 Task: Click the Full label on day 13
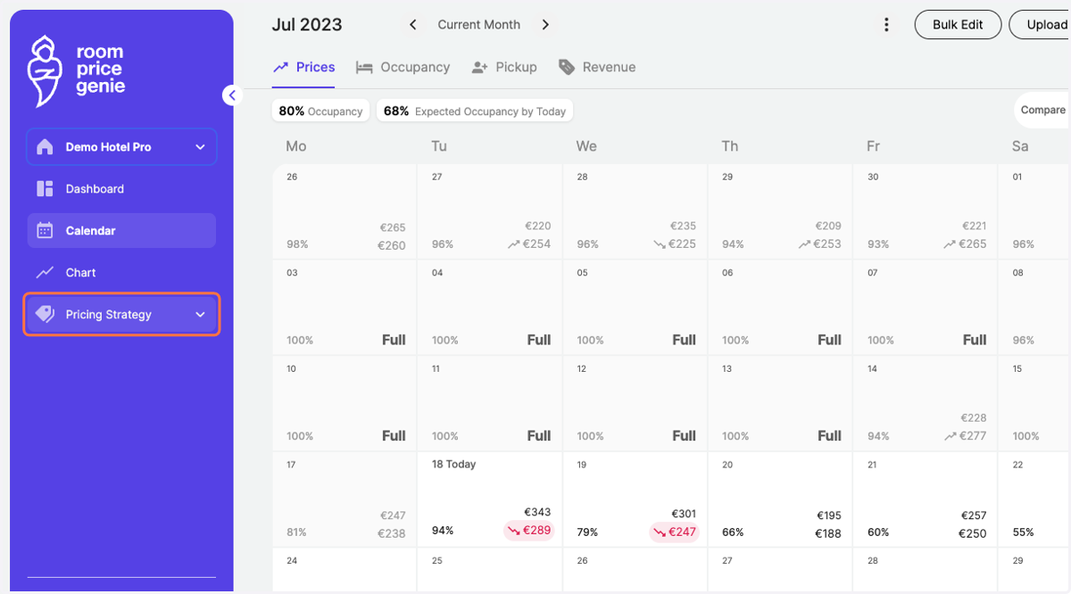click(x=829, y=436)
